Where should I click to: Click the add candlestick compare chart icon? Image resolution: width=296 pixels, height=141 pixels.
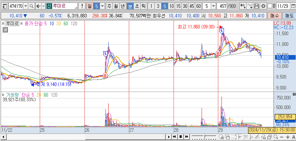(243, 6)
